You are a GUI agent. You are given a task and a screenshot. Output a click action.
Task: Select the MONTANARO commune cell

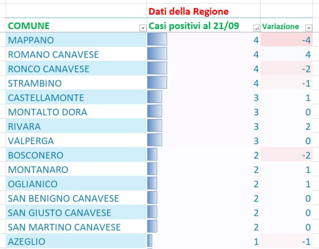pyautogui.click(x=38, y=169)
